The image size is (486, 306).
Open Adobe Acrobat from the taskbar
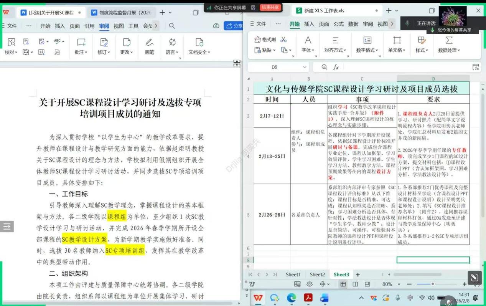click(308, 298)
